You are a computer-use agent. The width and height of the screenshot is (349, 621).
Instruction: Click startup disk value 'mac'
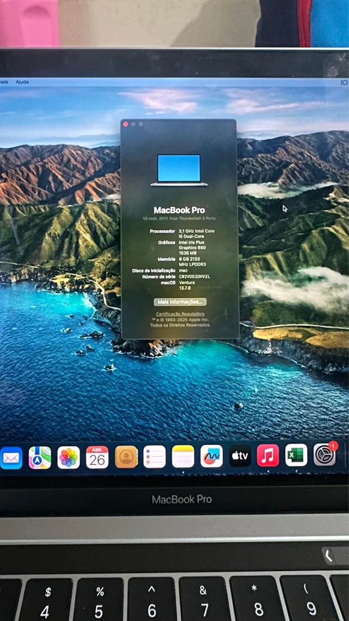pyautogui.click(x=183, y=270)
